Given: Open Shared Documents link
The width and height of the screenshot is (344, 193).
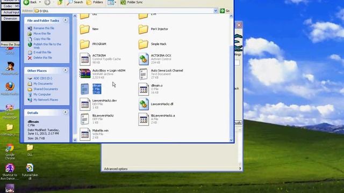Looking at the screenshot, I should [x=46, y=89].
